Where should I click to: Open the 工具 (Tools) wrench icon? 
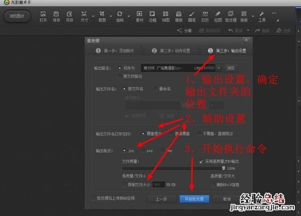coord(262,16)
